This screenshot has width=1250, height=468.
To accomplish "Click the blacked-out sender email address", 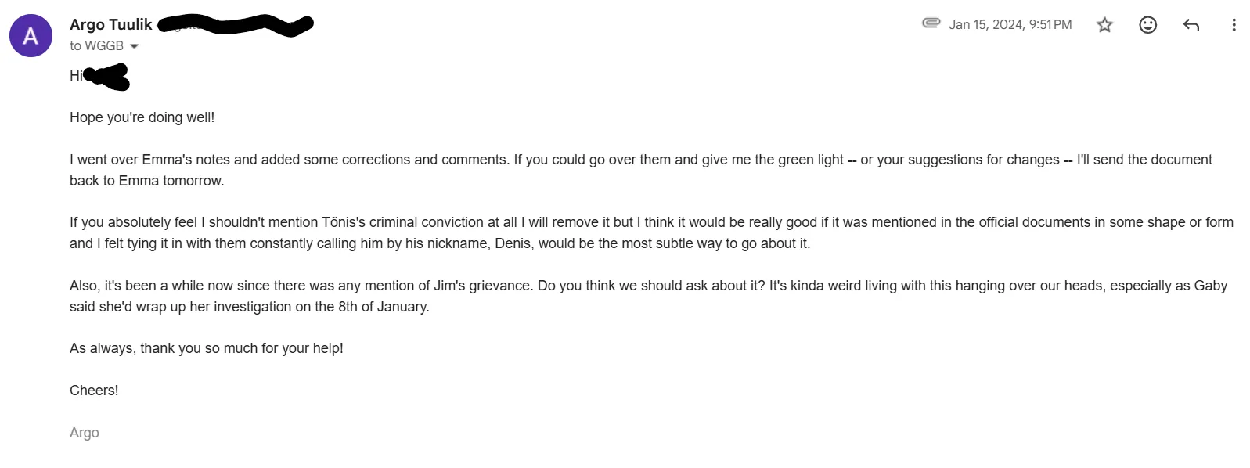I will [x=235, y=25].
